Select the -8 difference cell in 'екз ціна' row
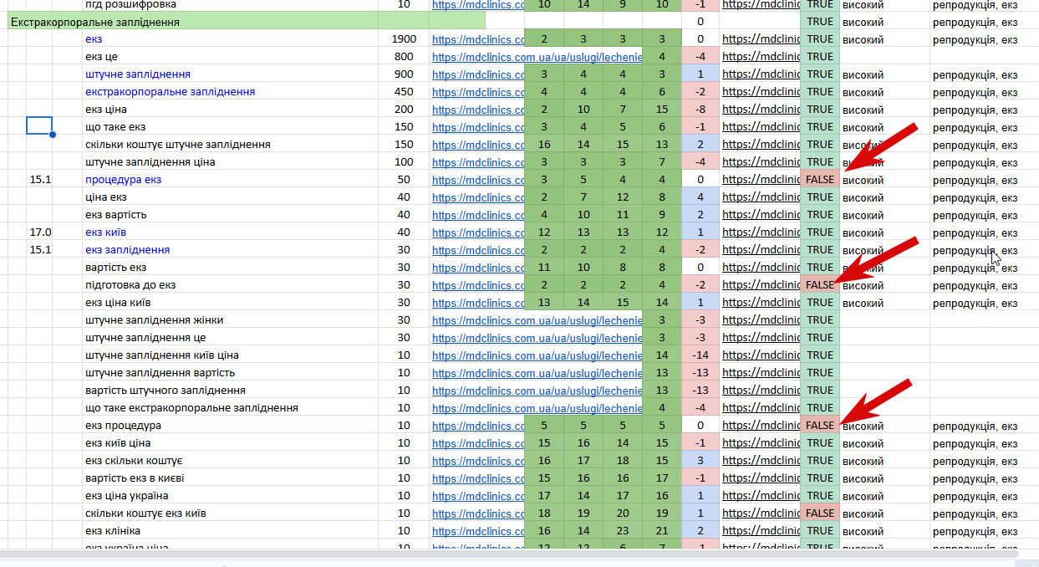Screen dimensions: 1039x567 700,110
